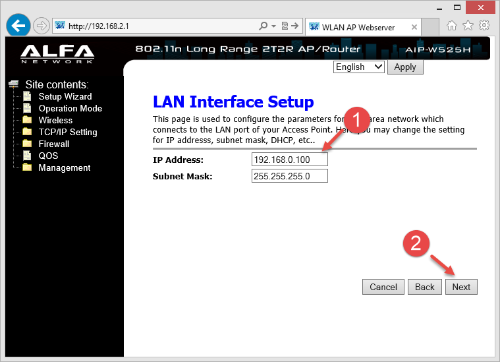Expand the Management menu entry

coord(65,167)
